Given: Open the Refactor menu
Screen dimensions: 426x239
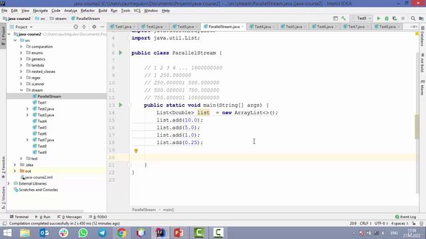Looking at the screenshot, I should point(87,11).
